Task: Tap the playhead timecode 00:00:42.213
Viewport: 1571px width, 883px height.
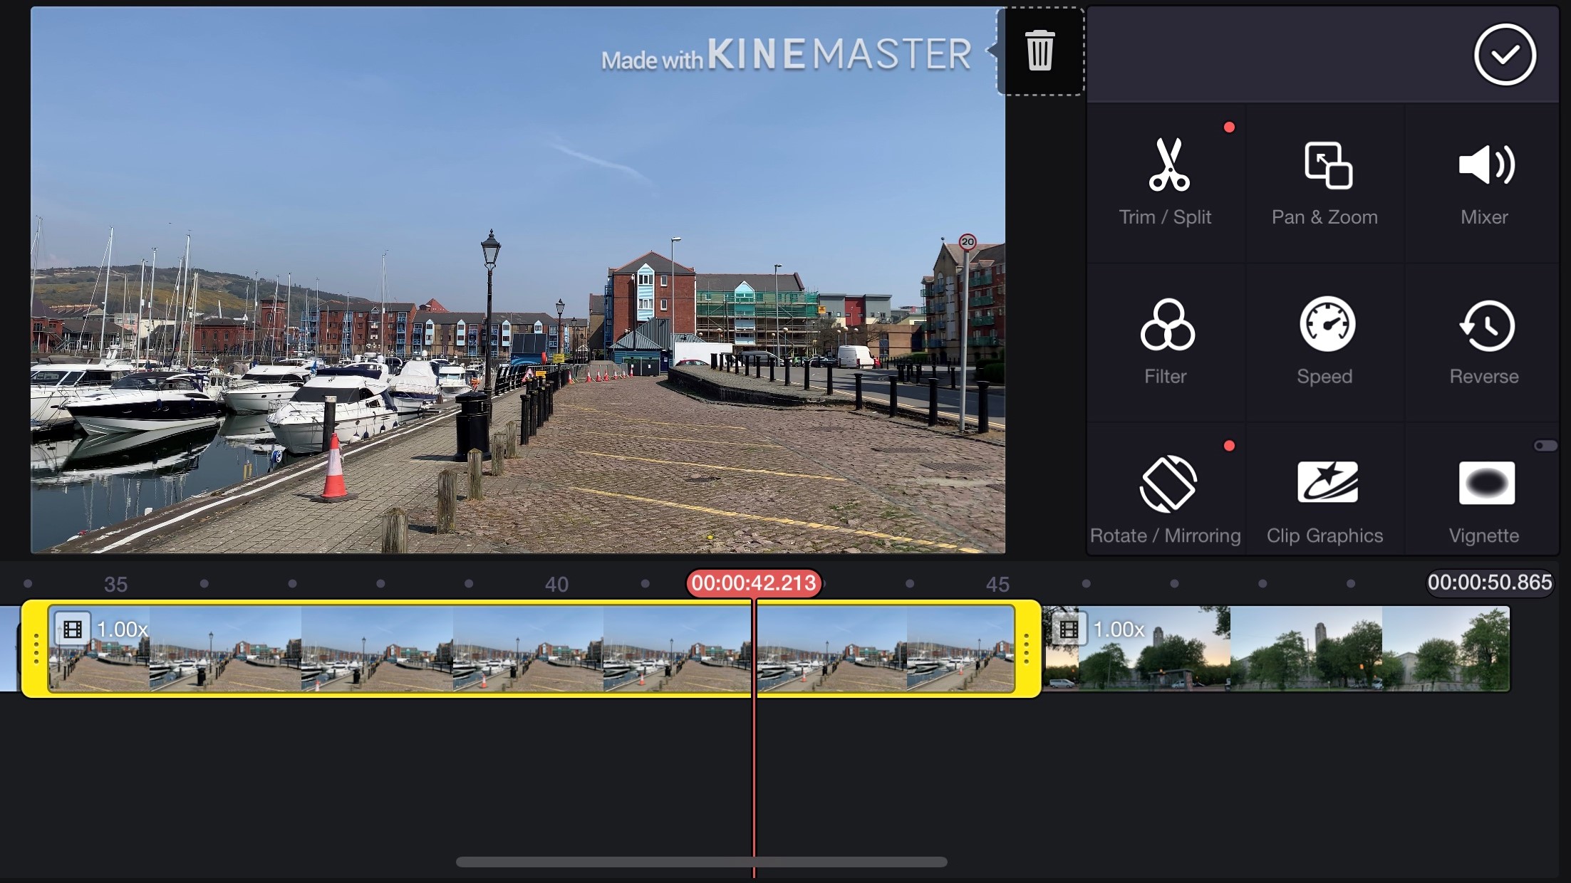Action: pyautogui.click(x=754, y=582)
